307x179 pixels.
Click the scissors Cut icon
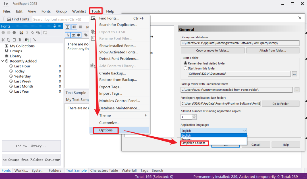point(3,40)
